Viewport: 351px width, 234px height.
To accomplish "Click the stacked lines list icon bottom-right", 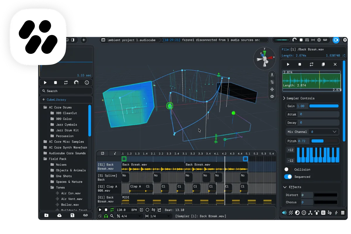I will [343, 213].
